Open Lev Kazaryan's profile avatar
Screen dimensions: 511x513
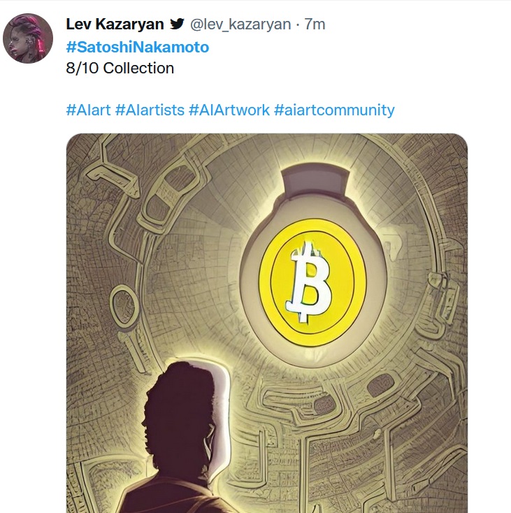[x=28, y=38]
